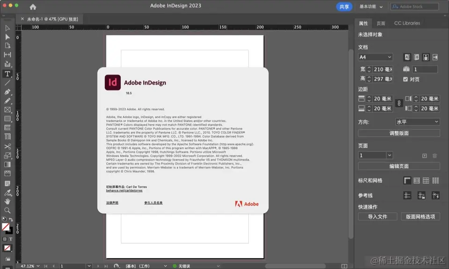
Task: Select the Gap tool
Action: 7,54
